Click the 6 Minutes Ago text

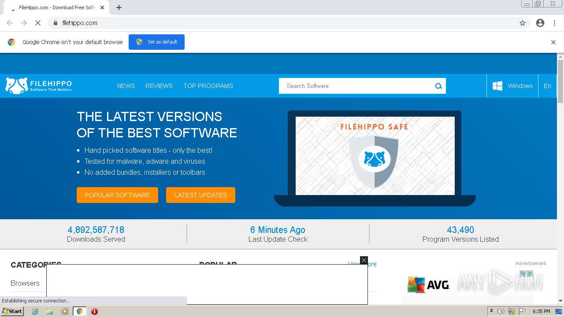click(278, 230)
